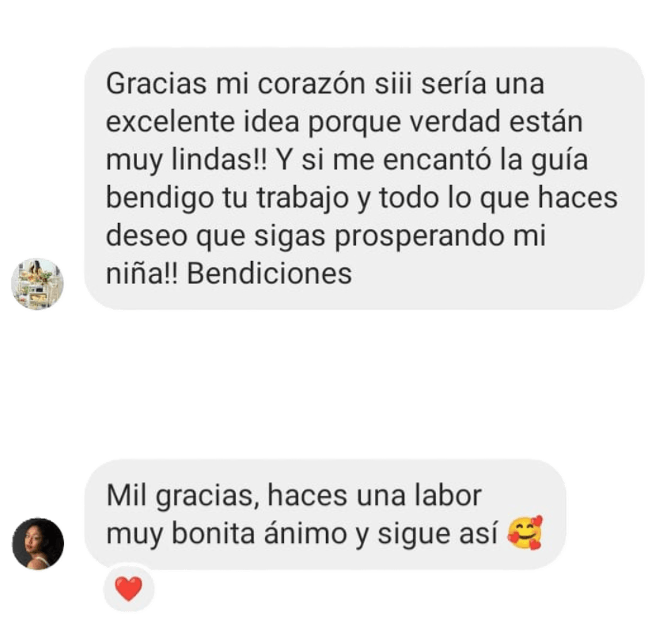
Task: Click the word 'corazón' in first message
Action: pyautogui.click(x=312, y=83)
